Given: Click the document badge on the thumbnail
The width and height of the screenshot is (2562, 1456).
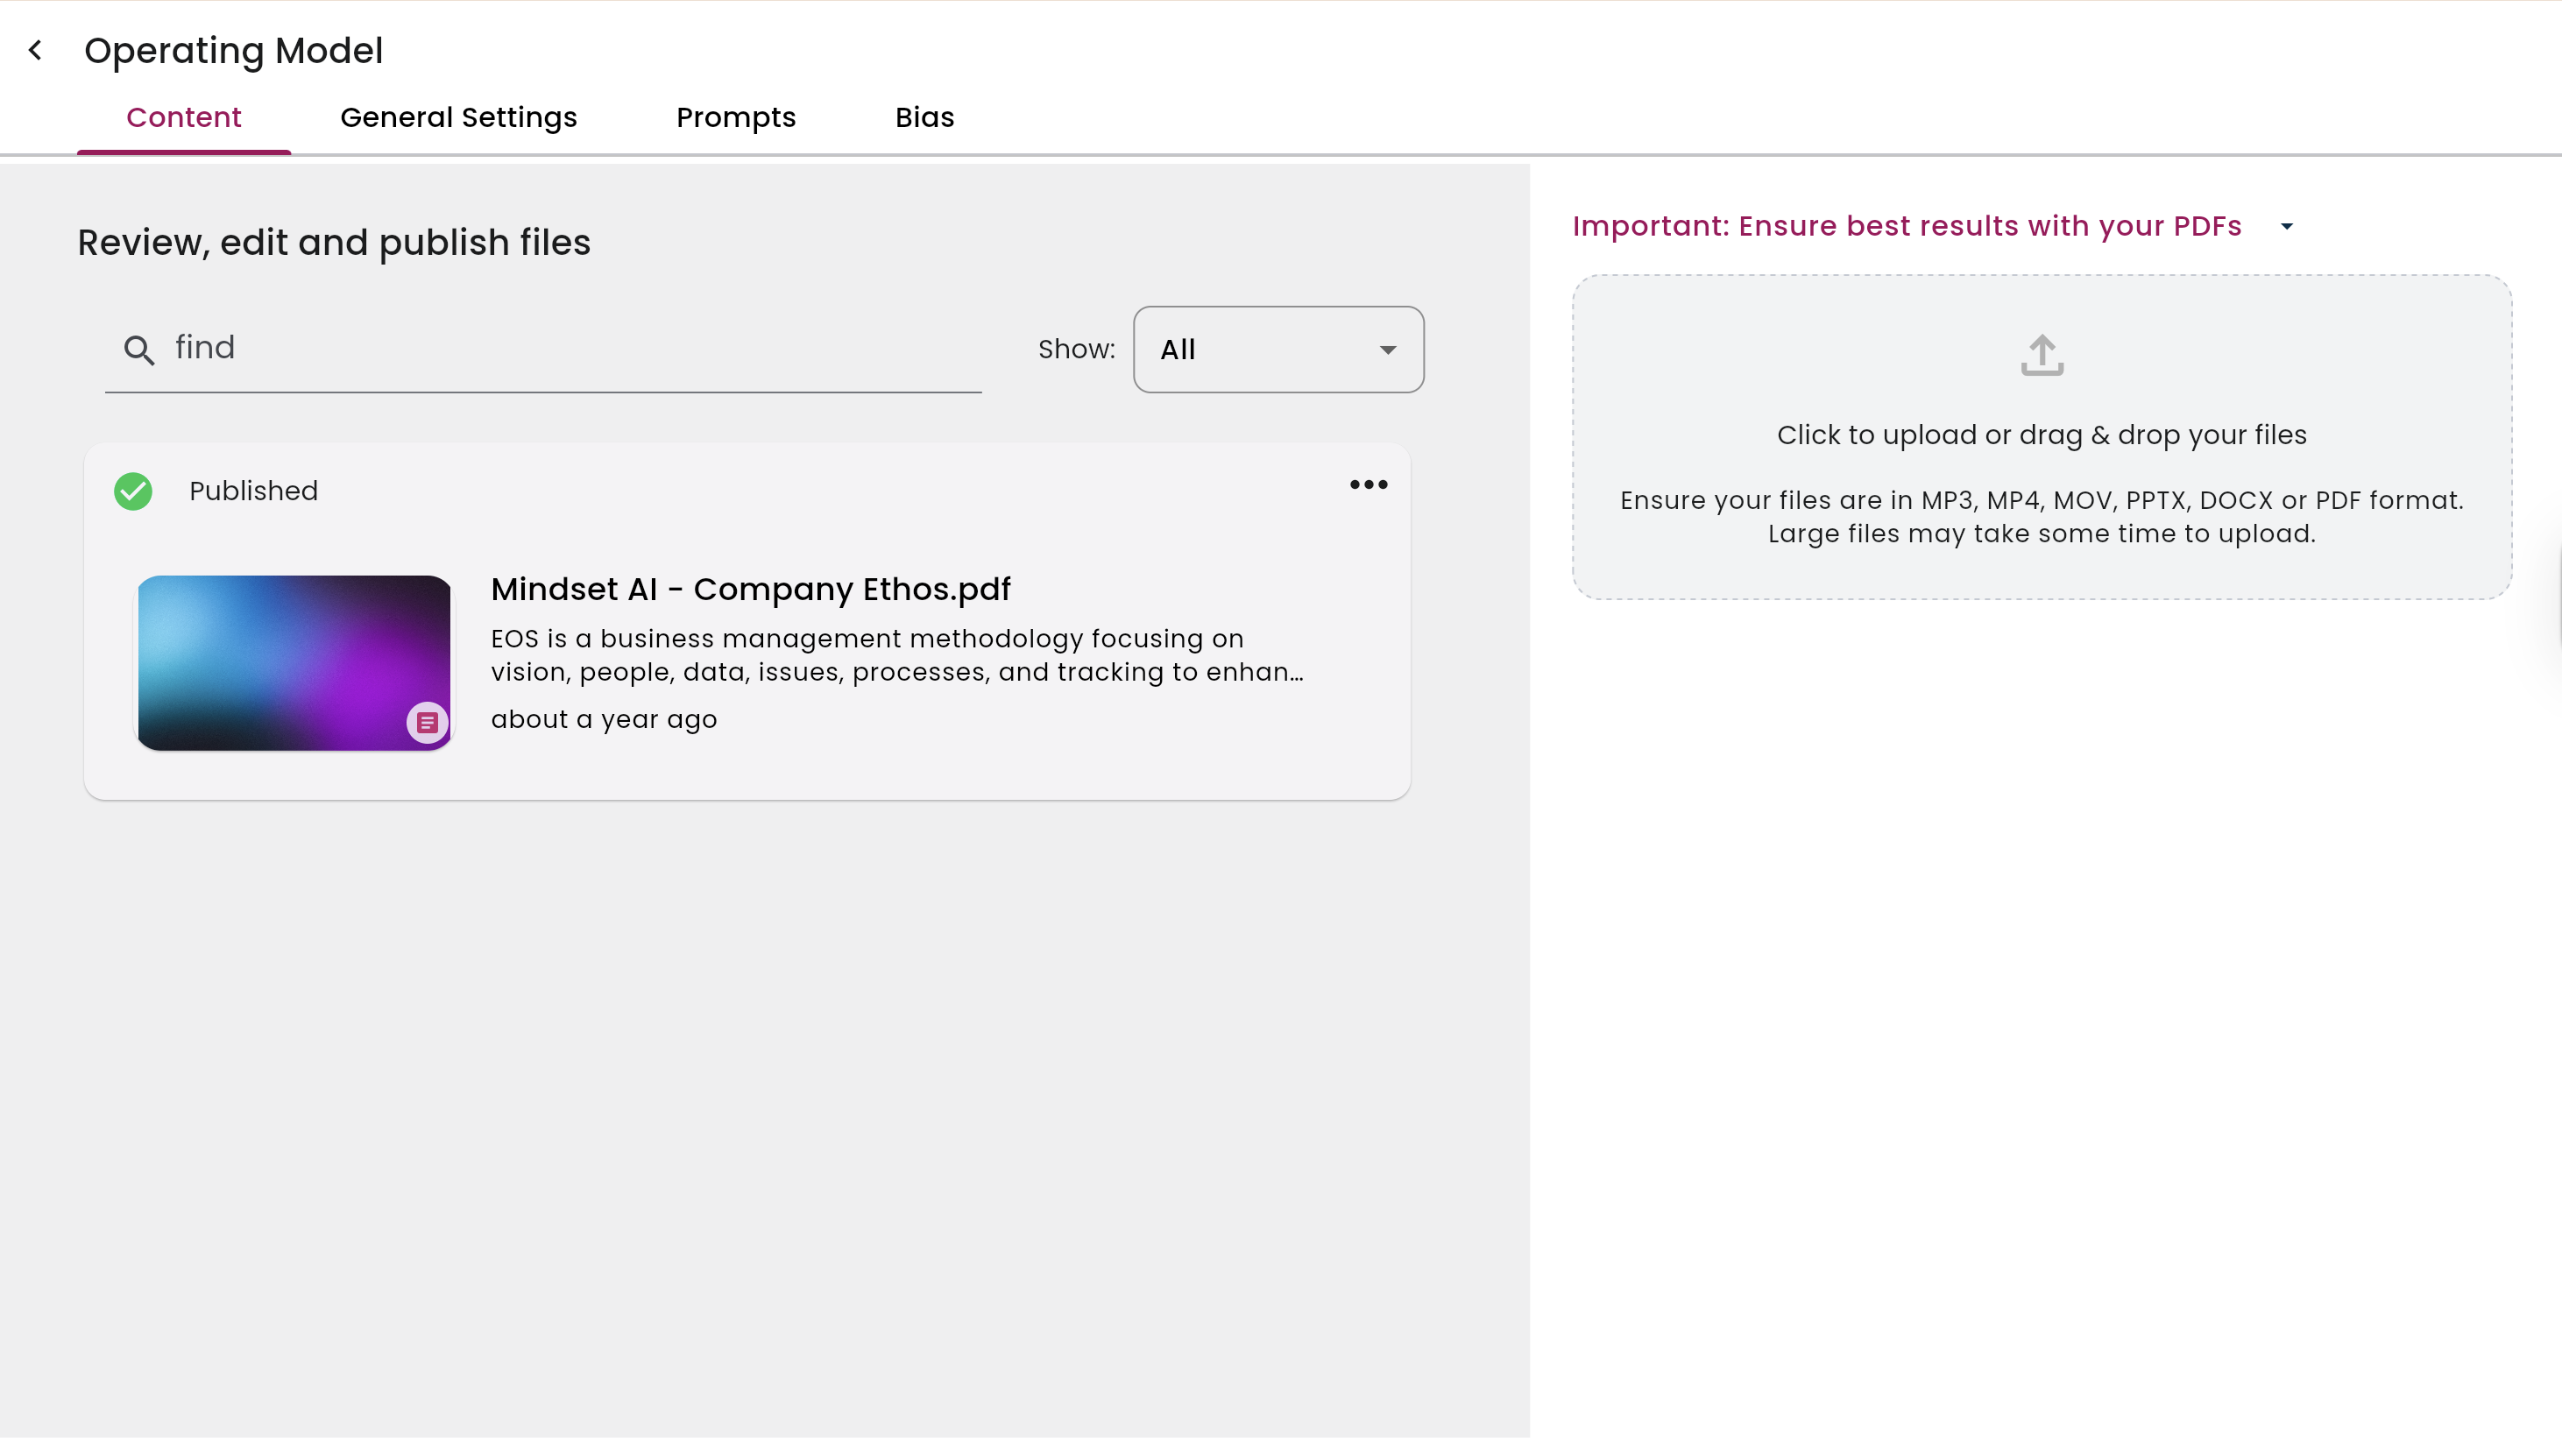Looking at the screenshot, I should (427, 722).
